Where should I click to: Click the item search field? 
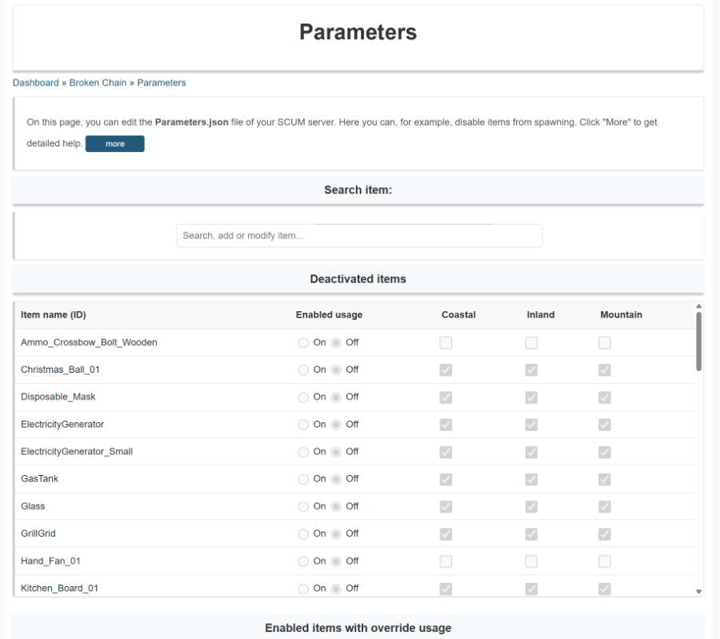tap(358, 235)
